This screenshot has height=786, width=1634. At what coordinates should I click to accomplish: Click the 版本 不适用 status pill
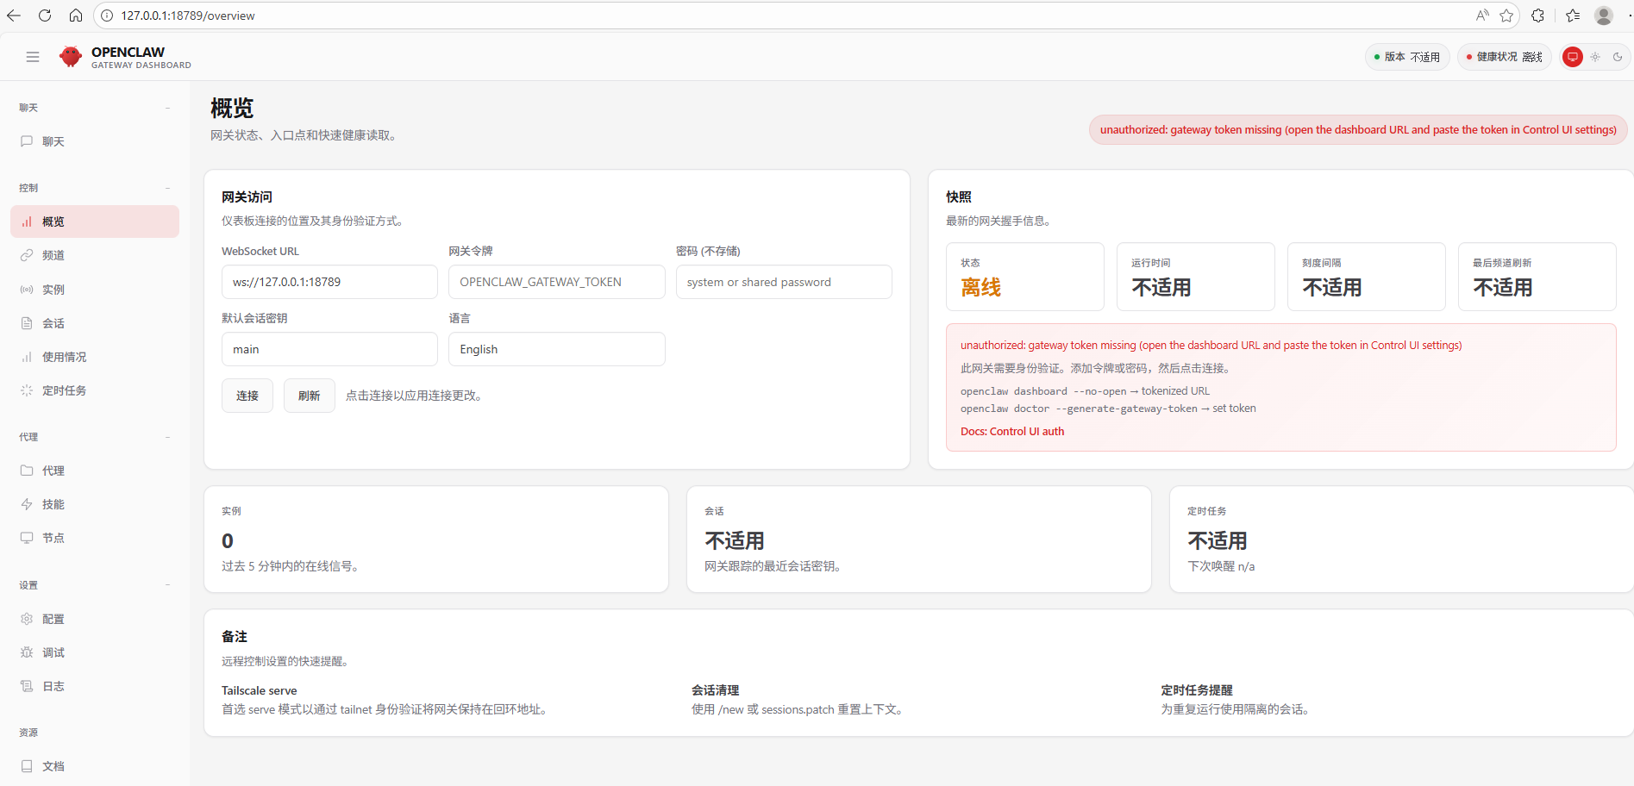click(1407, 57)
